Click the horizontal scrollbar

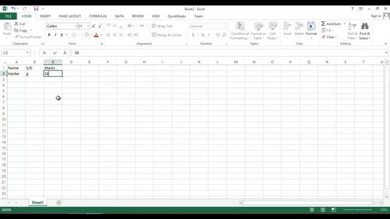pos(308,203)
